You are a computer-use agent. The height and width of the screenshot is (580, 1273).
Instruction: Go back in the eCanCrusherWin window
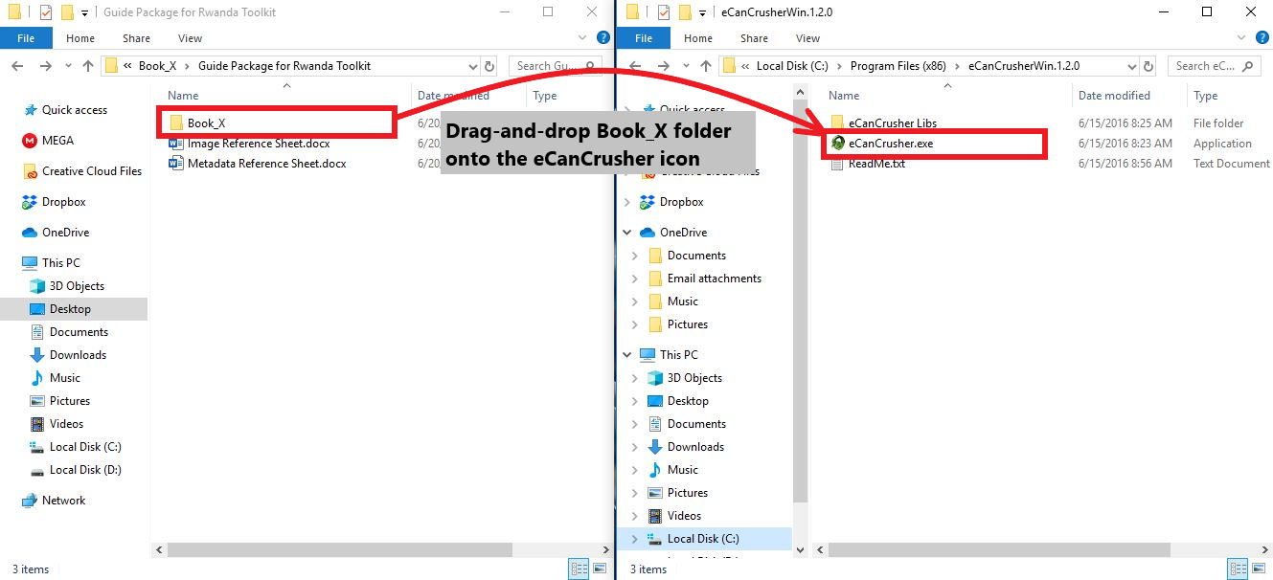(635, 66)
